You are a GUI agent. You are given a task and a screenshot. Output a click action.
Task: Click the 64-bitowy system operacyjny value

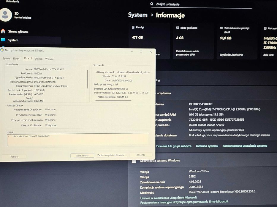(x=216, y=130)
